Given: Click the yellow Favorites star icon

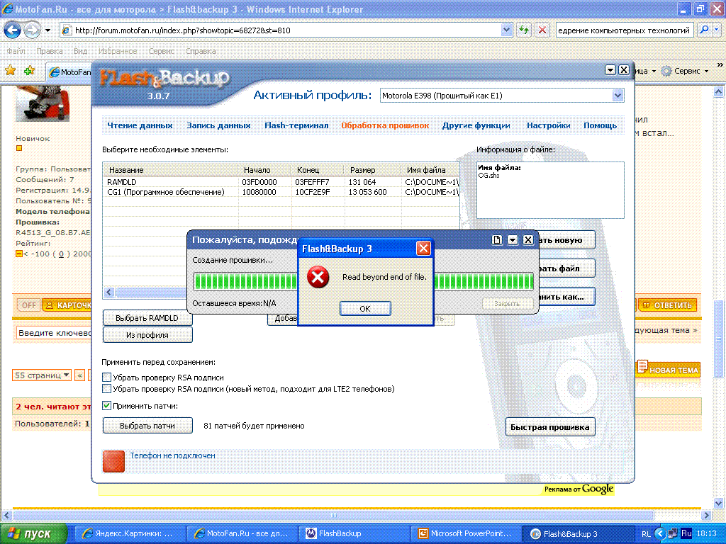Looking at the screenshot, I should [10, 70].
